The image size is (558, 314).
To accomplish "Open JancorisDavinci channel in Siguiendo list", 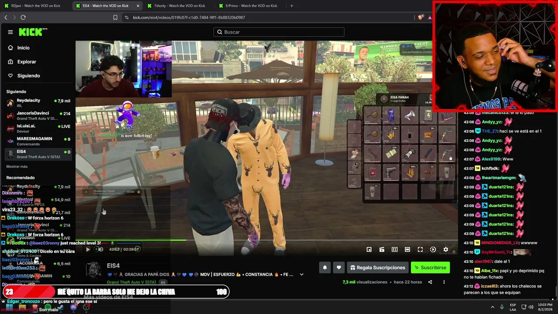I will point(38,116).
